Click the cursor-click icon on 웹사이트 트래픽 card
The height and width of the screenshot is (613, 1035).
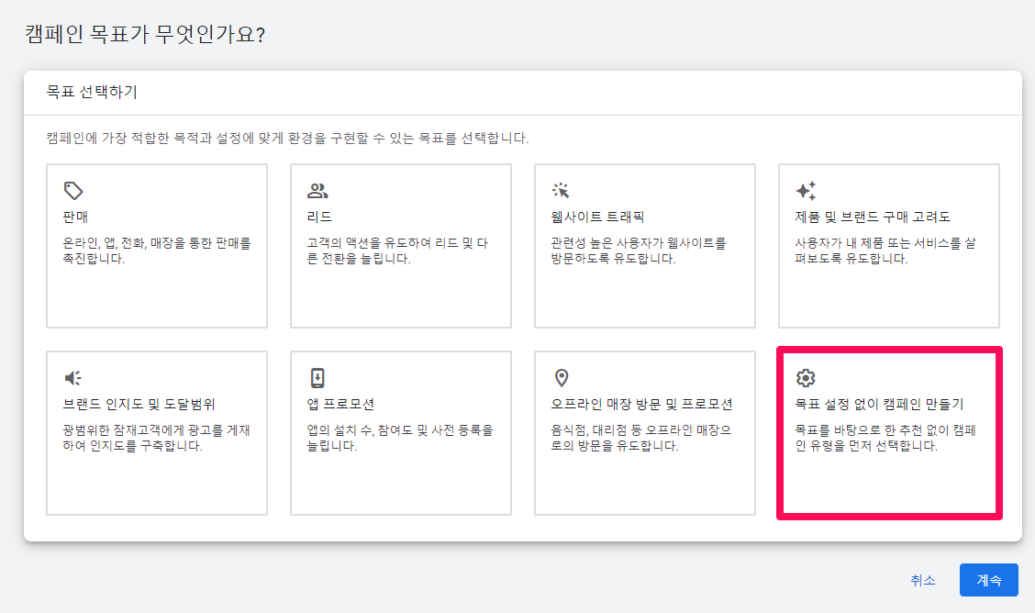(x=561, y=191)
